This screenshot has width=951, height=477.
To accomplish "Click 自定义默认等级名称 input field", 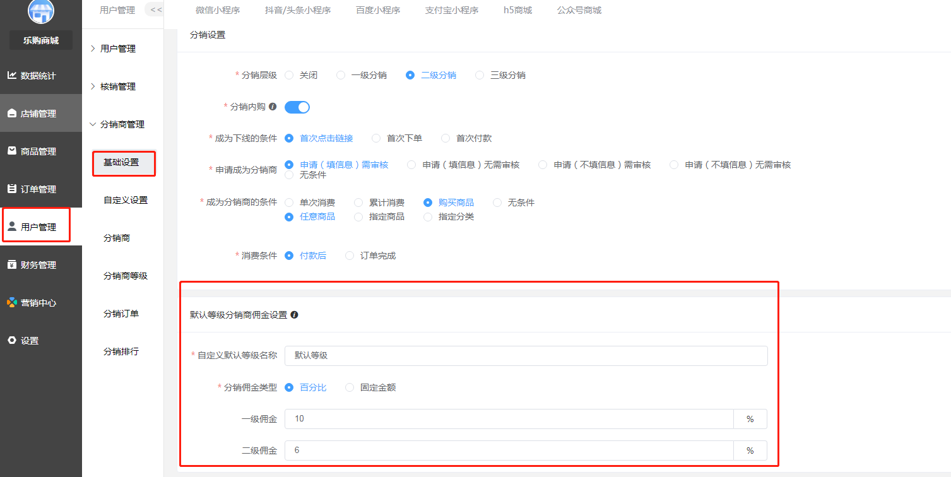I will 526,355.
